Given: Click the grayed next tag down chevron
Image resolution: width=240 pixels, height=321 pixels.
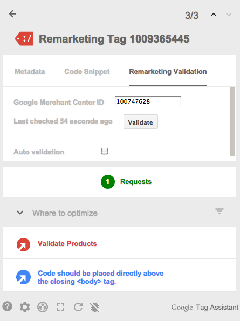Looking at the screenshot, I should coord(229,15).
